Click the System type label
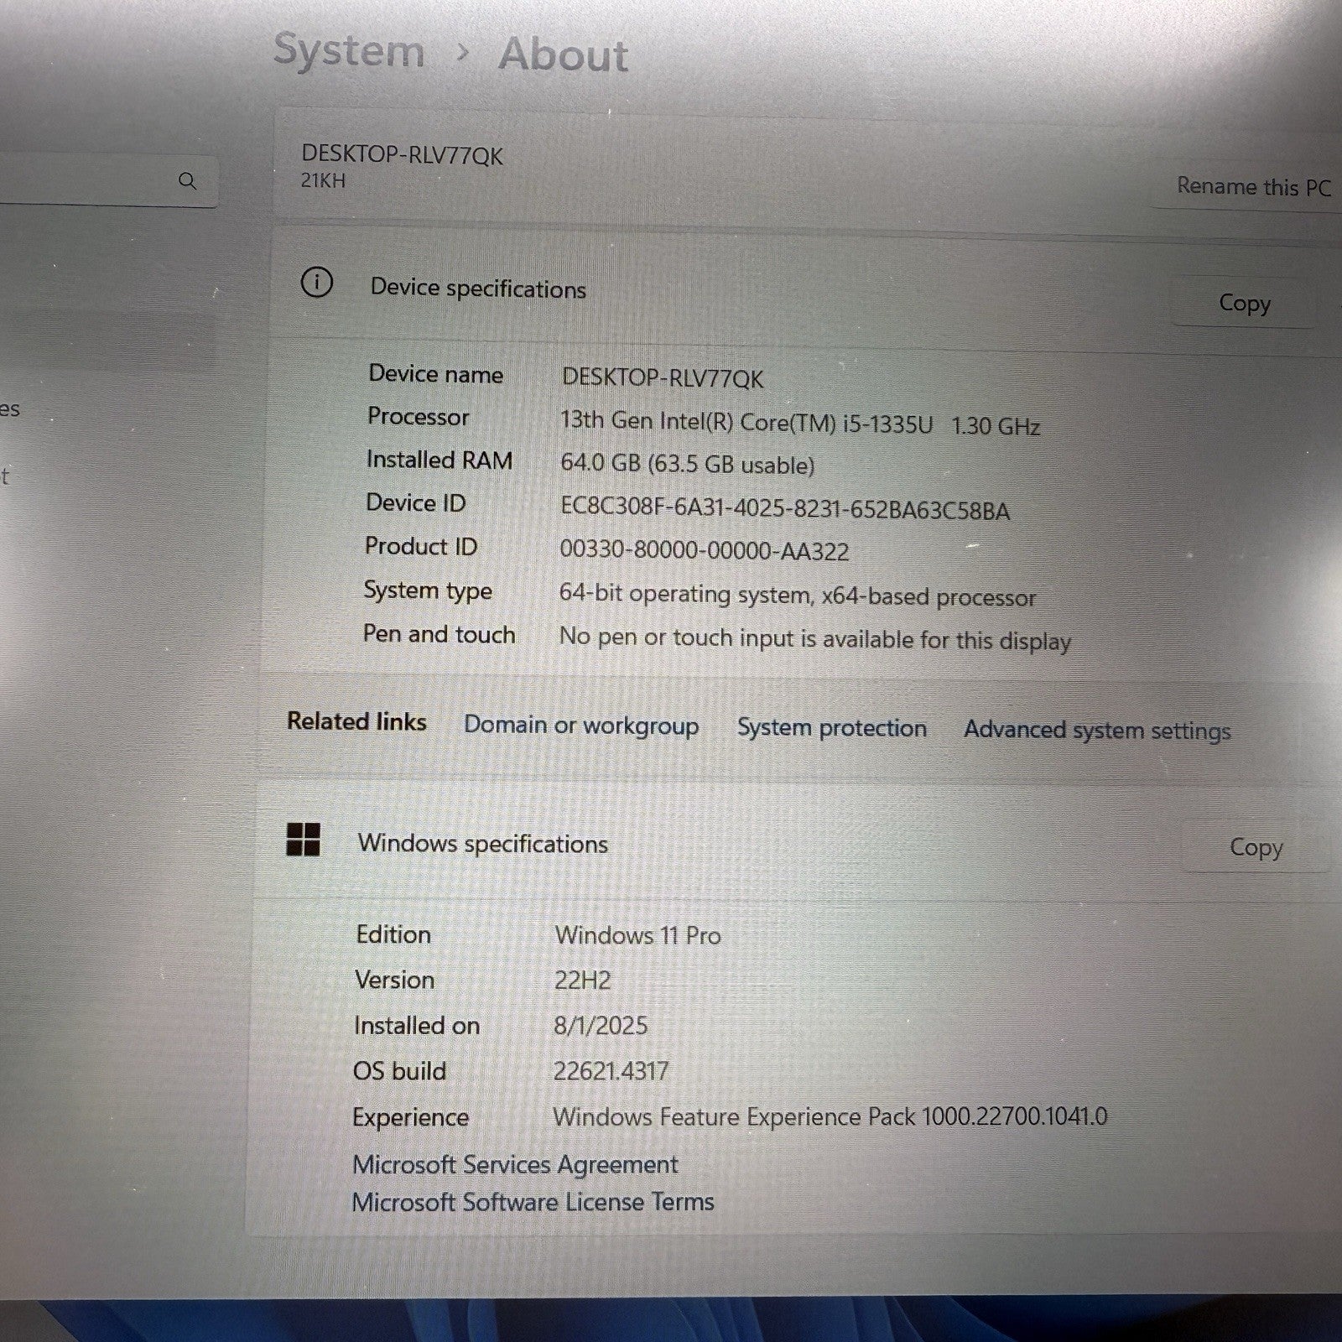The width and height of the screenshot is (1342, 1342). (428, 590)
